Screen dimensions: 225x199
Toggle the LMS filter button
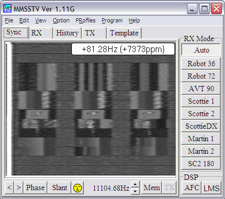[211, 188]
